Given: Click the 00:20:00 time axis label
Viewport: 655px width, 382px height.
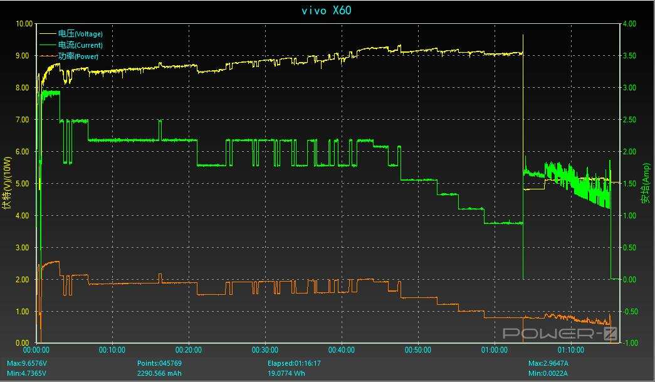Looking at the screenshot, I should click(x=189, y=350).
